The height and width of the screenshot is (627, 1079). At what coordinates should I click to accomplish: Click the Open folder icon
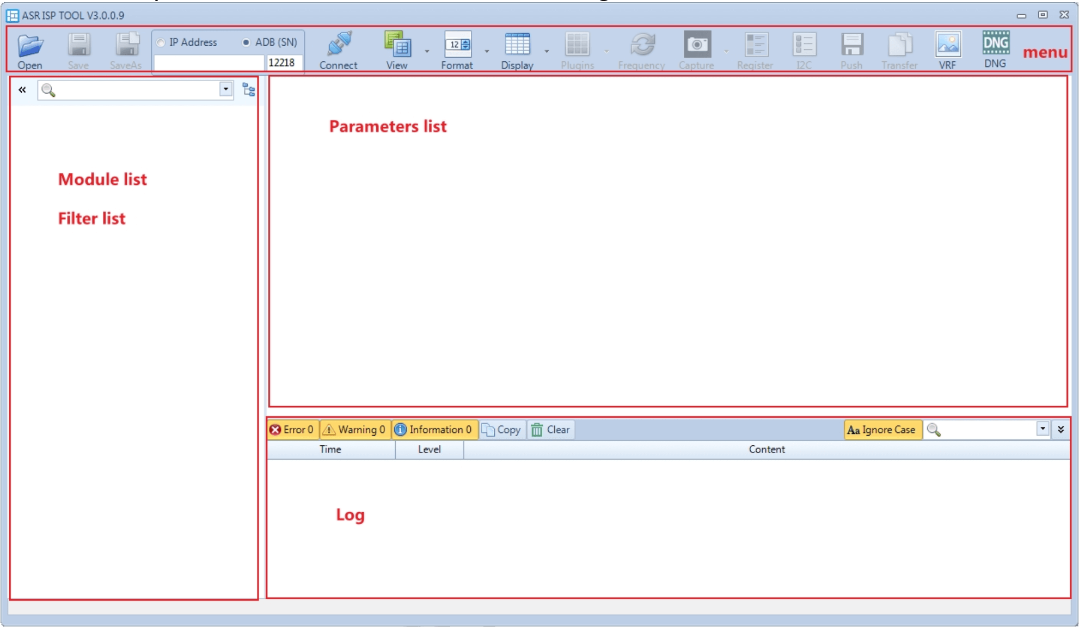30,46
